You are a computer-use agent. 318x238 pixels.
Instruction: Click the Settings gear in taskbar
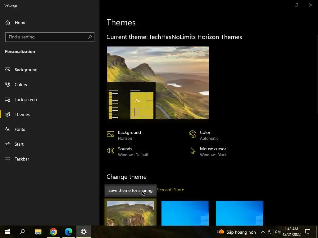[84, 232]
